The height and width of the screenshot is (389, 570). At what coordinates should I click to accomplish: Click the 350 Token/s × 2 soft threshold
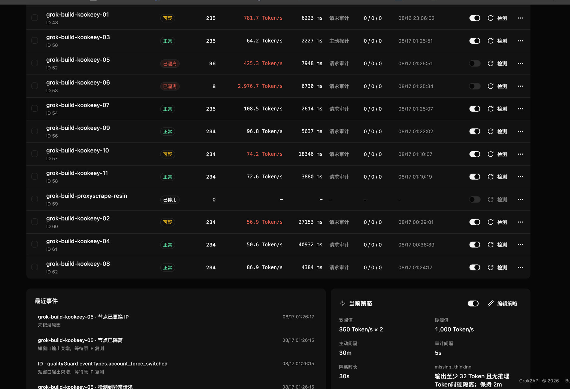(x=361, y=329)
